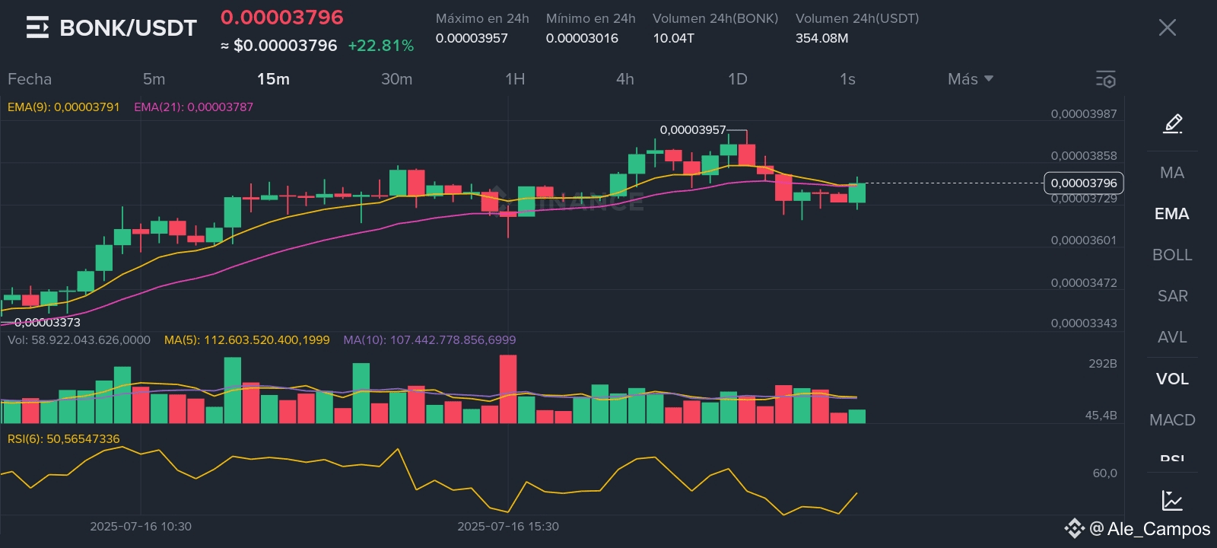Click the BONK/USDT pair name
Screen dimensions: 1217x548
pos(128,28)
